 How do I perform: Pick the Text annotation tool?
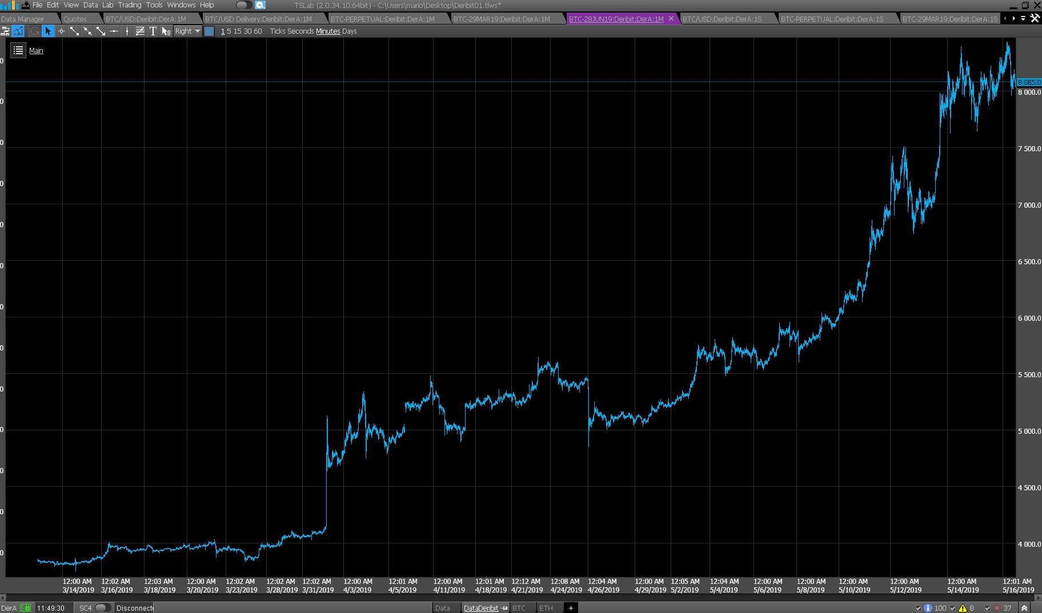point(153,31)
